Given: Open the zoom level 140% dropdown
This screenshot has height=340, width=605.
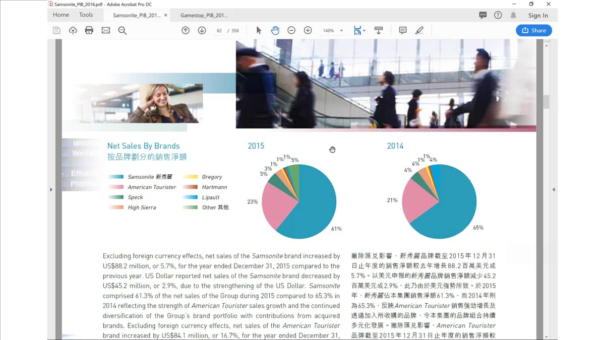Looking at the screenshot, I should point(333,31).
